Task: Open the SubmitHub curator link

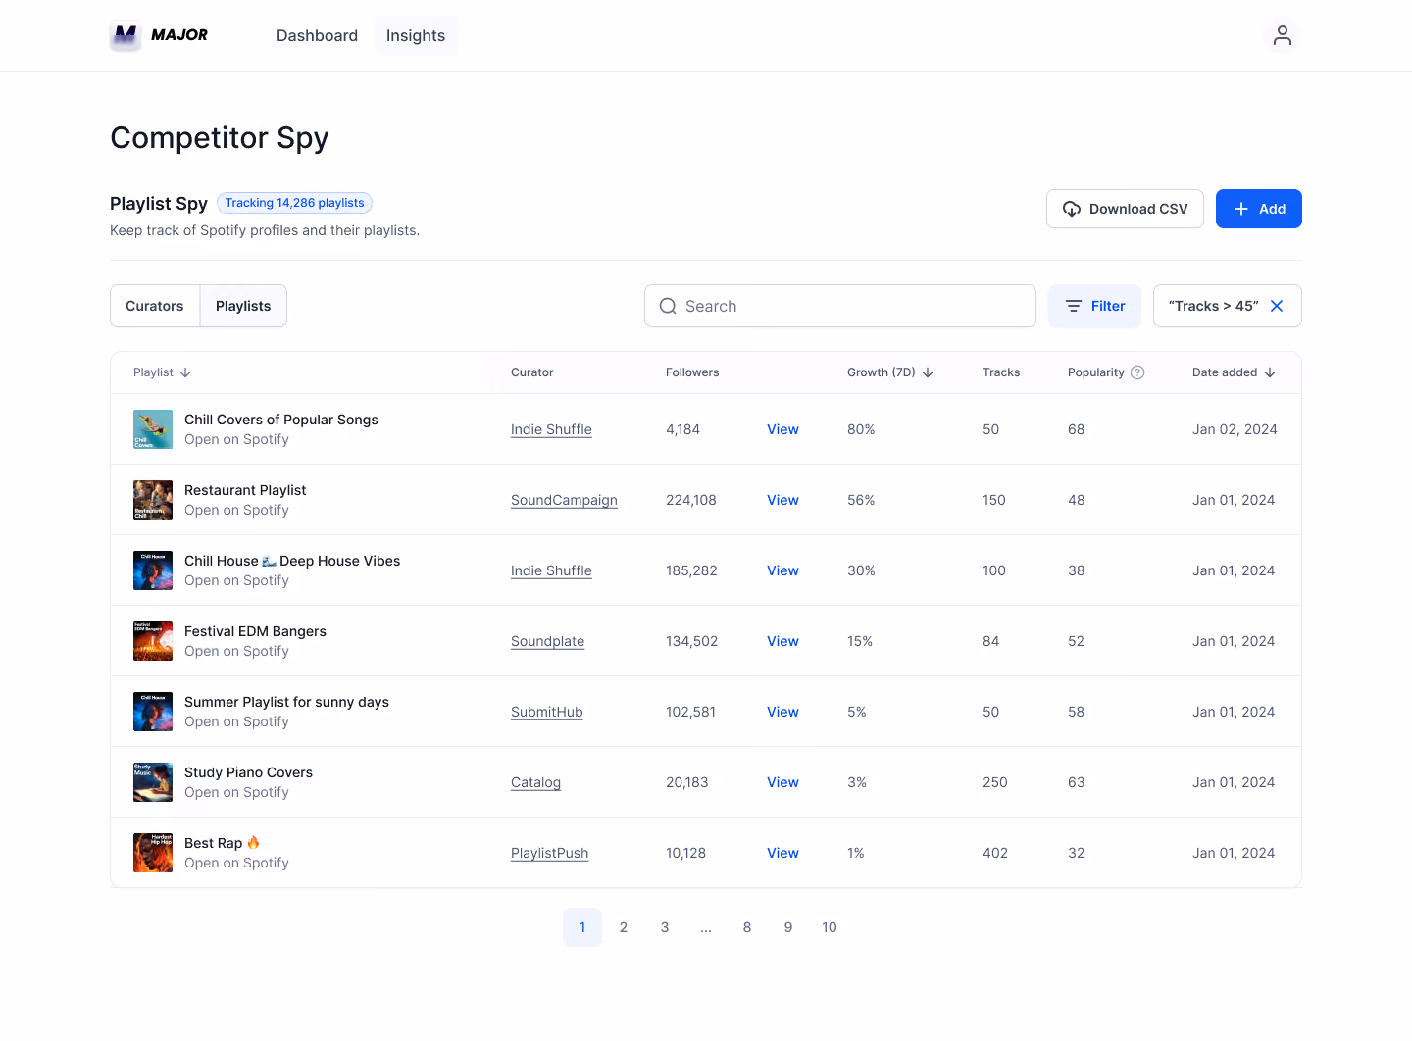Action: 547,712
